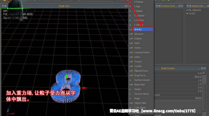This screenshot has width=209, height=116.
Task: Pick the Heater daemon
Action: click(138, 89)
